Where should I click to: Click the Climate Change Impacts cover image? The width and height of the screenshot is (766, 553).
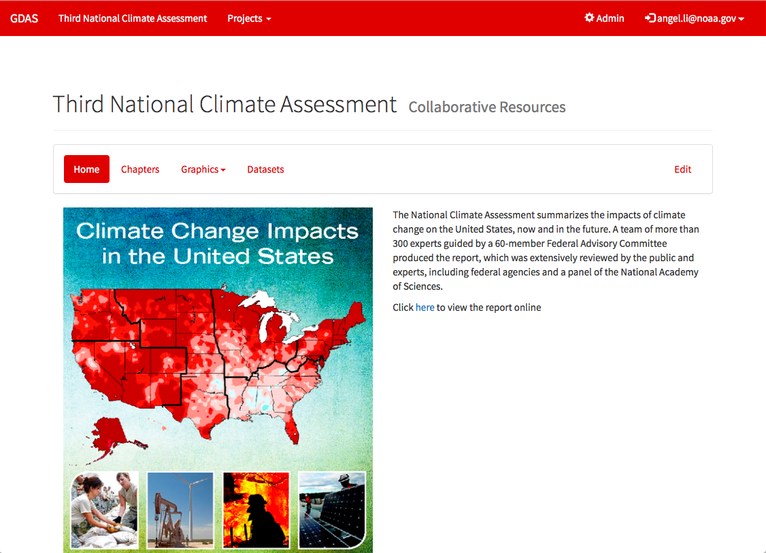pos(218,380)
